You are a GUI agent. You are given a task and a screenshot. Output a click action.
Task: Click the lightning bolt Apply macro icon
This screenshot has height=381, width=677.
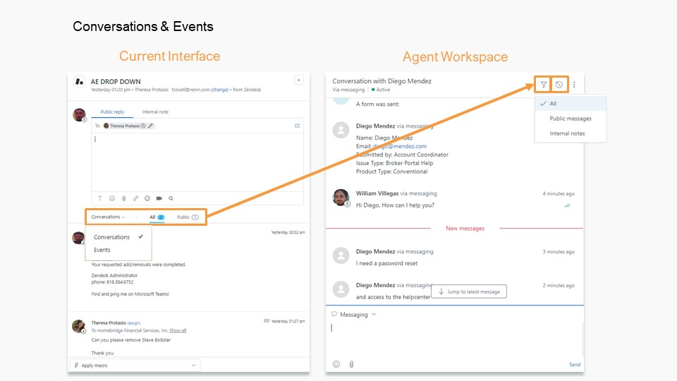pyautogui.click(x=76, y=365)
